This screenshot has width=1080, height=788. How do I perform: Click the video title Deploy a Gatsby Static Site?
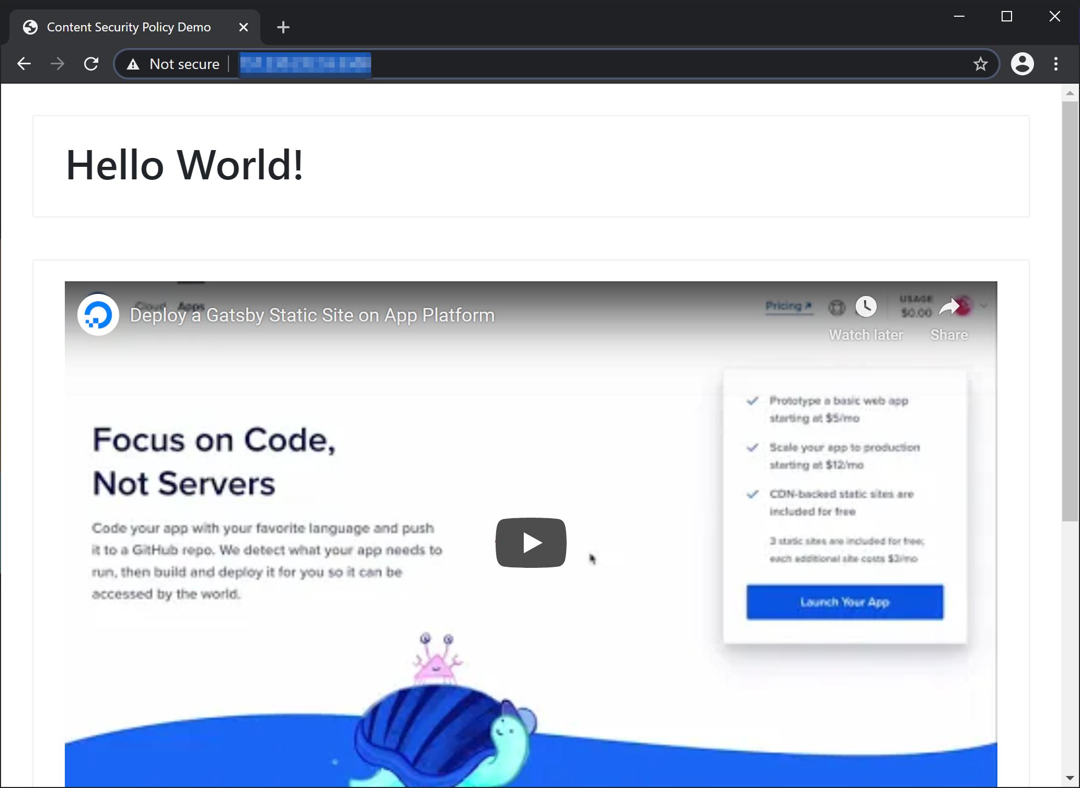pyautogui.click(x=312, y=315)
